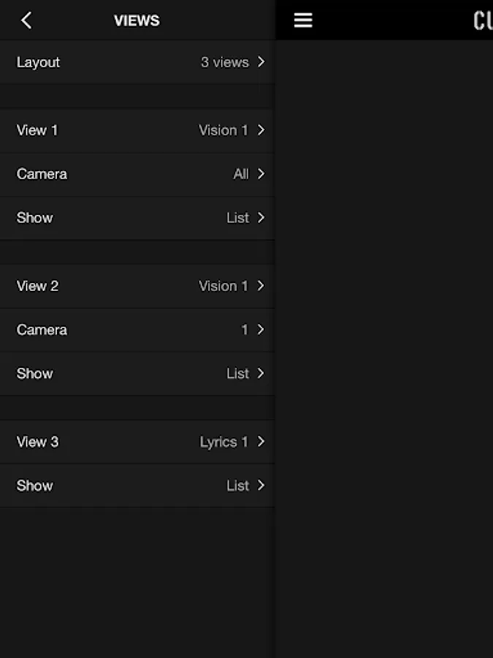
Task: Tap the back arrow in Views header
Action: pyautogui.click(x=26, y=20)
